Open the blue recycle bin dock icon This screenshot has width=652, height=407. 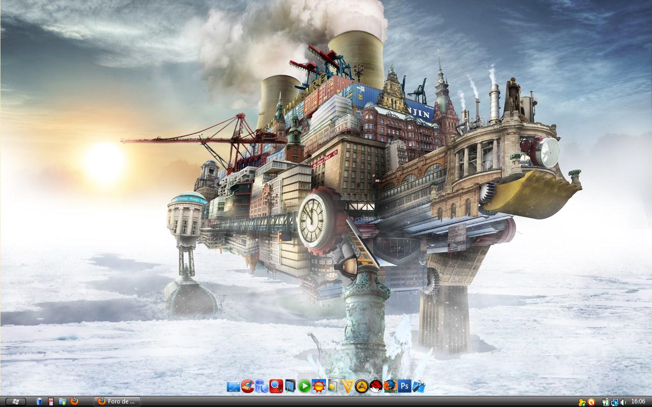262,387
